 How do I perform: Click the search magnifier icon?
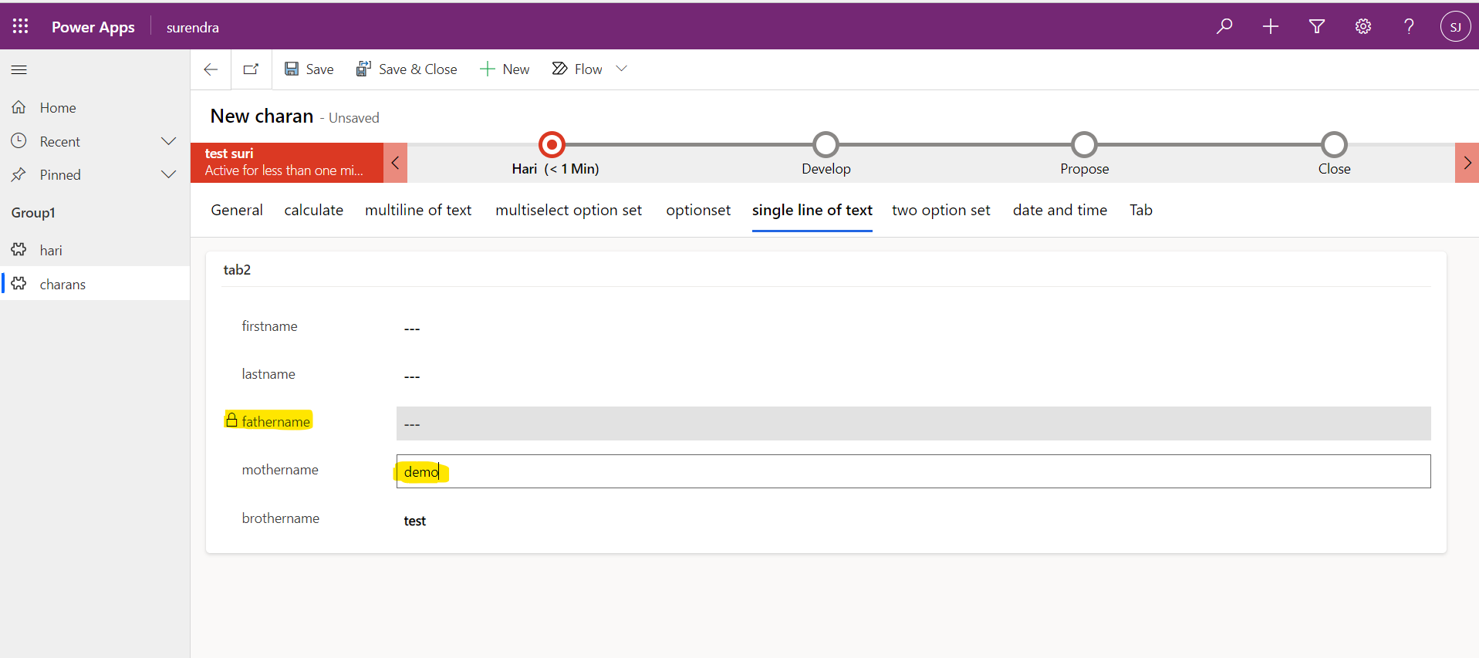click(1224, 27)
